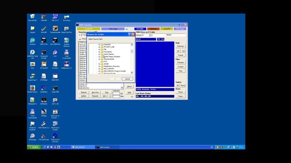Image resolution: width=291 pixels, height=163 pixels.
Task: Select Disk Image tab left of the >> button
Action: [x=113, y=29]
